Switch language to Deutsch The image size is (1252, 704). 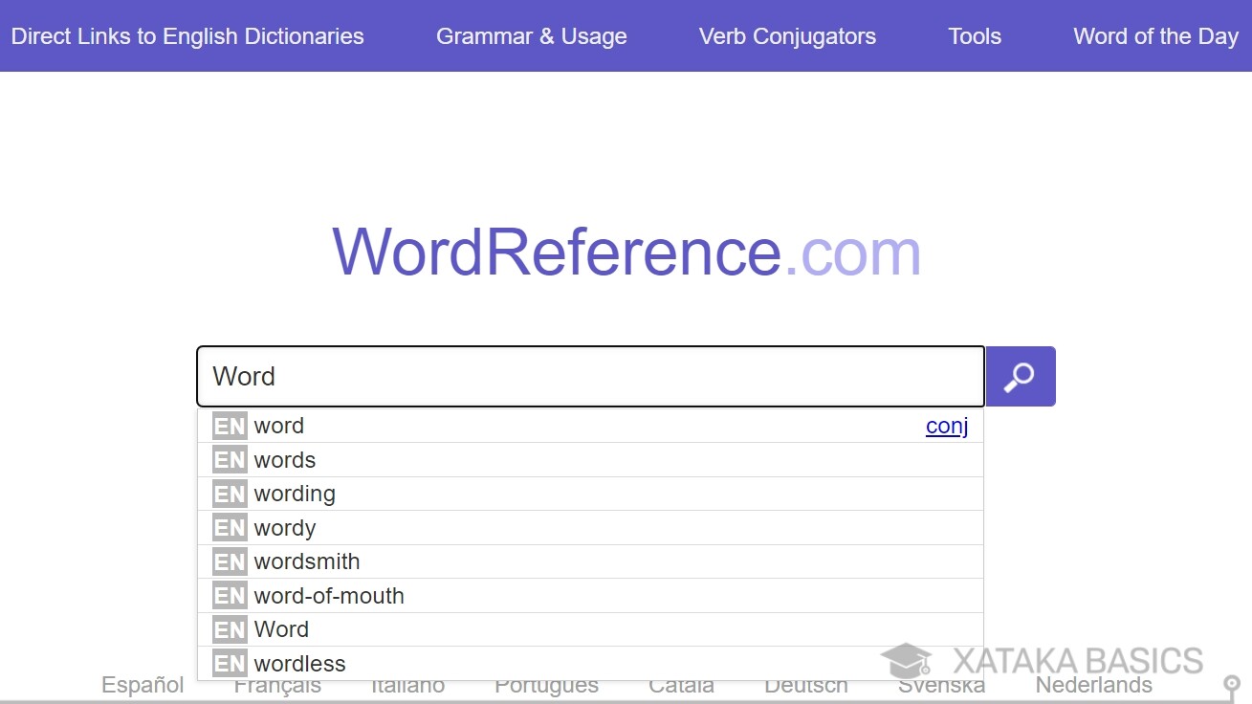[805, 685]
